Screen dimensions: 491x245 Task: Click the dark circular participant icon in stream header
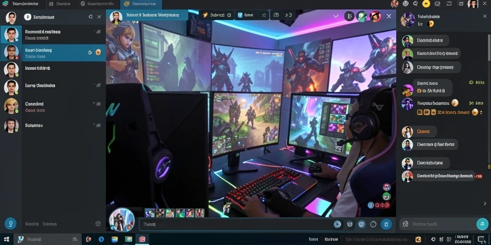click(x=350, y=16)
